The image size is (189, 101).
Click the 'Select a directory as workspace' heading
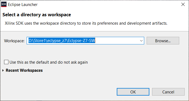click(37, 15)
